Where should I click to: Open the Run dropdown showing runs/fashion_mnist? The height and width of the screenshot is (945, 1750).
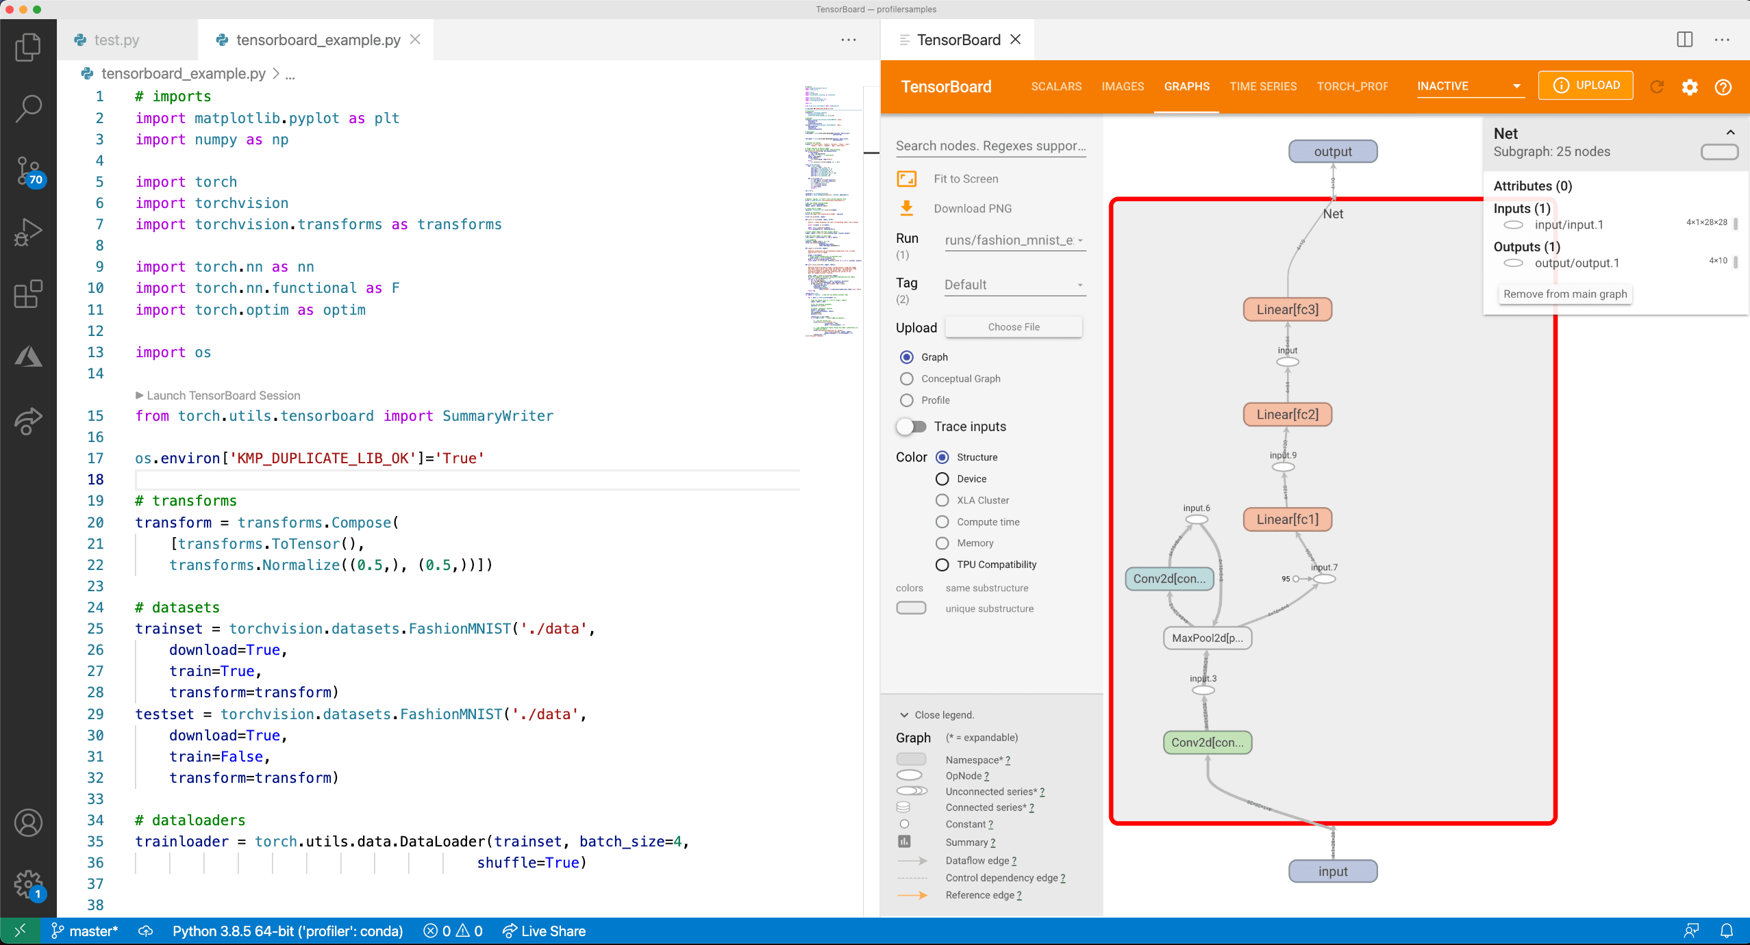(x=1014, y=240)
